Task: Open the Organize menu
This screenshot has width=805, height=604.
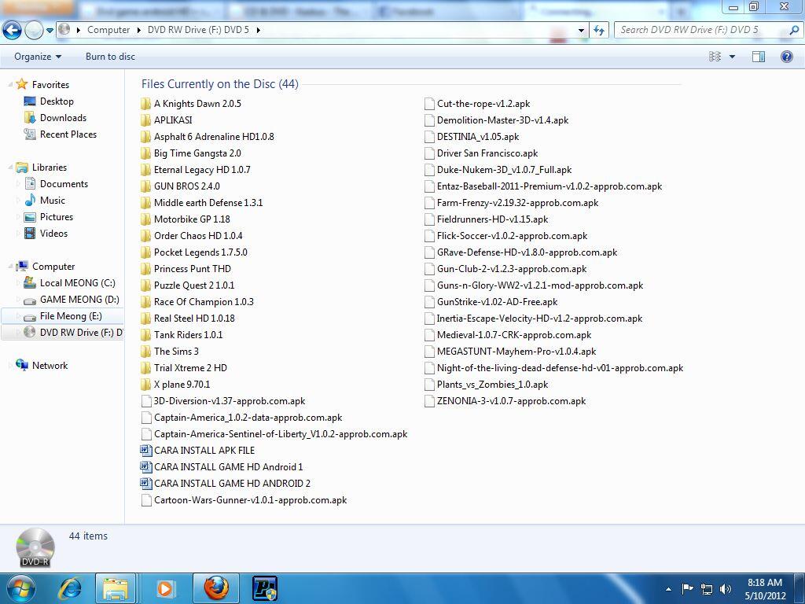Action: (38, 57)
